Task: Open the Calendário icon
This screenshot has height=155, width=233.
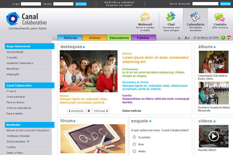Action: [195, 17]
